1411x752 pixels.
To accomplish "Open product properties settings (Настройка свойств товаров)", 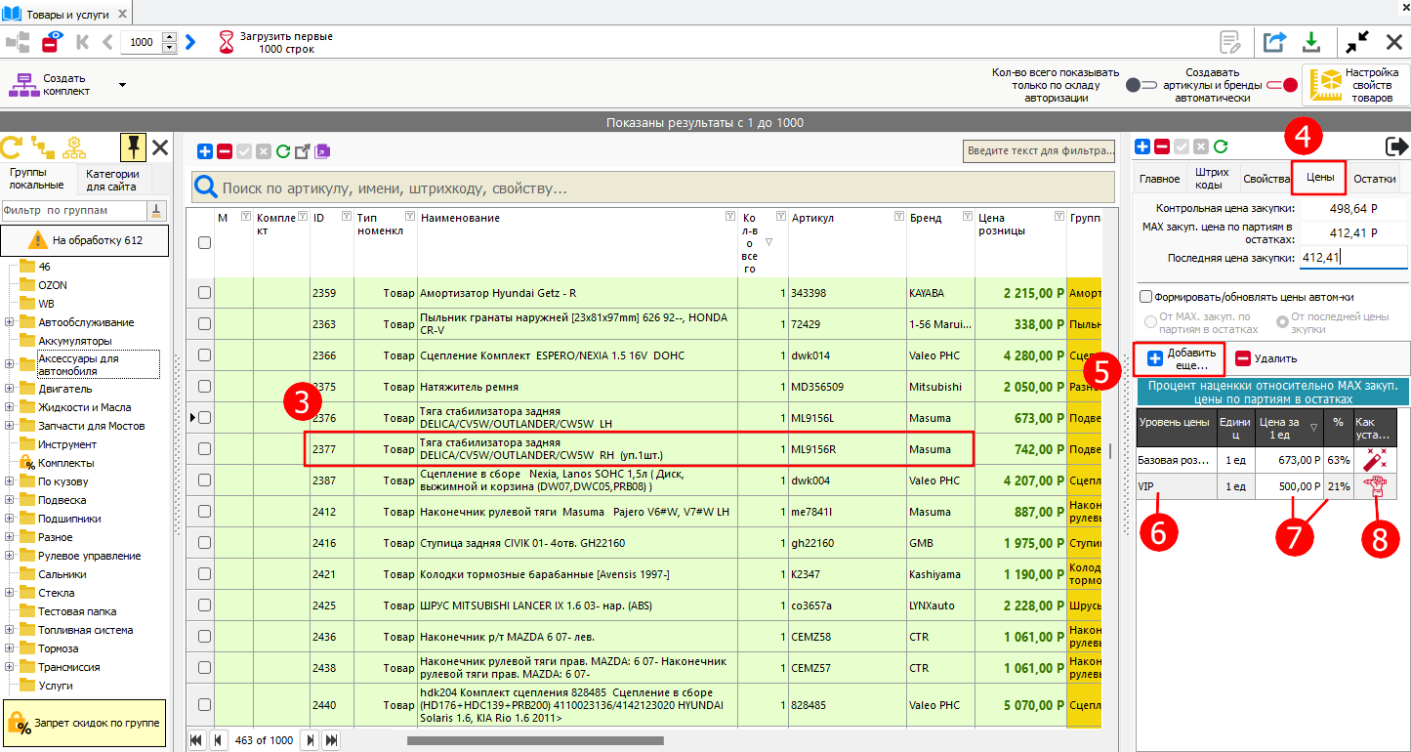I will pyautogui.click(x=1356, y=85).
